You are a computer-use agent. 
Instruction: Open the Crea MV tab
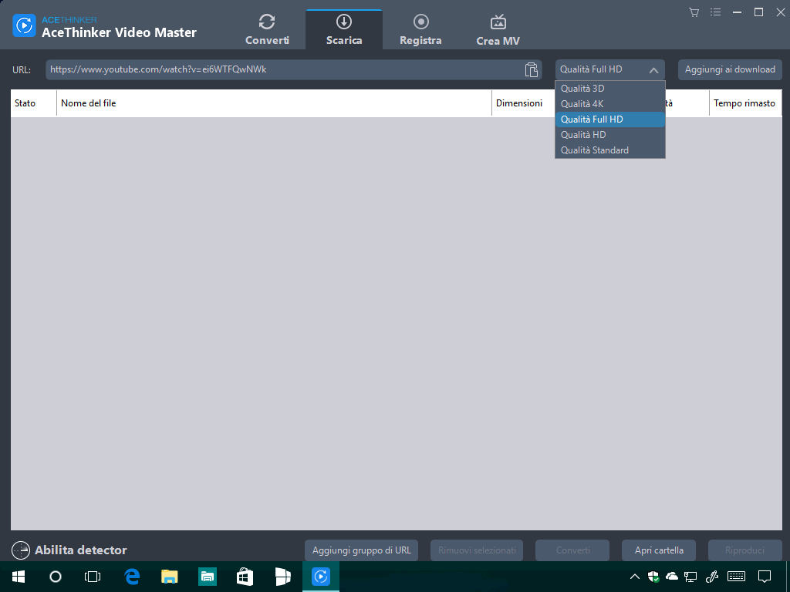(498, 30)
